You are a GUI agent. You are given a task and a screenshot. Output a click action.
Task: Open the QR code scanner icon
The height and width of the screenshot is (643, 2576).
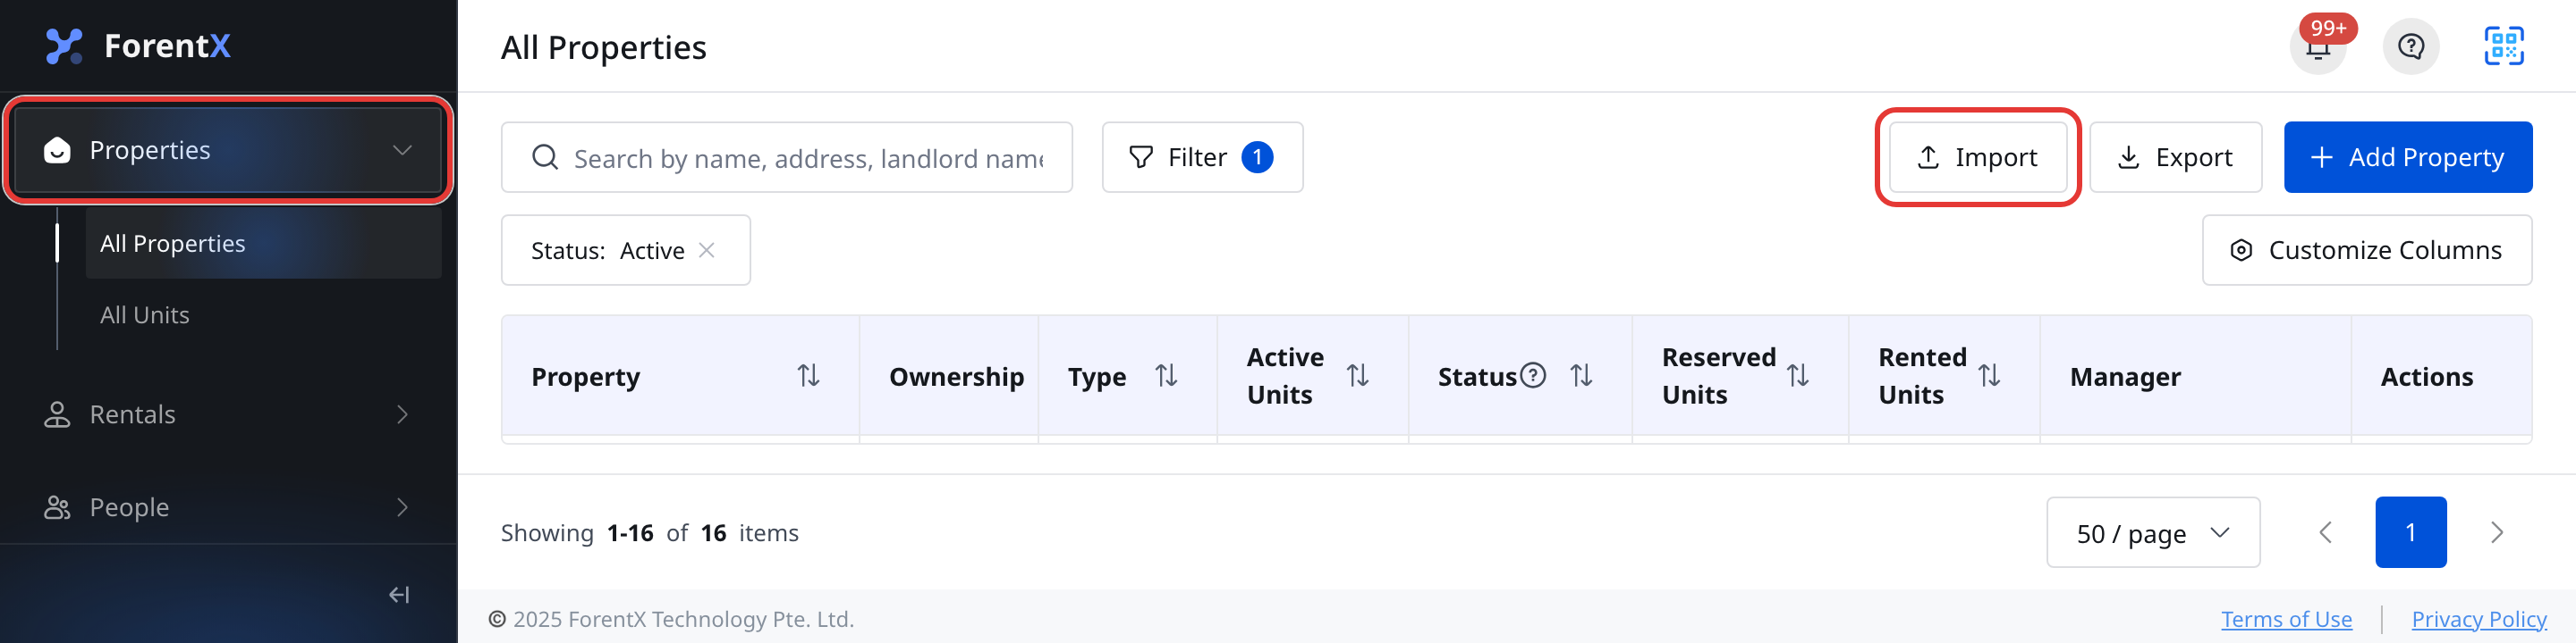pos(2503,47)
